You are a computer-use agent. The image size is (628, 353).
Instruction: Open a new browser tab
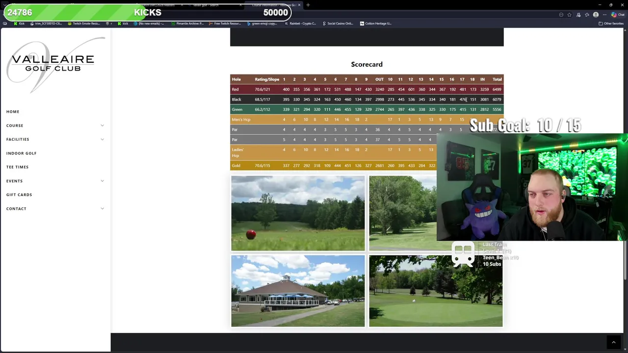click(x=308, y=5)
